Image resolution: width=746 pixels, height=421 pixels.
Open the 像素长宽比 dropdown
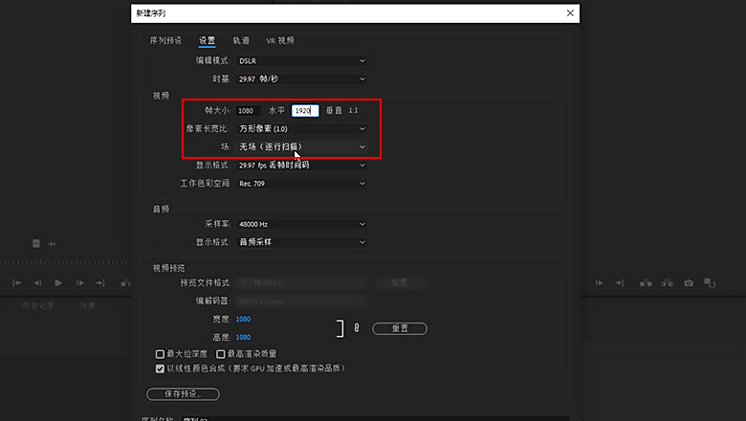[301, 129]
